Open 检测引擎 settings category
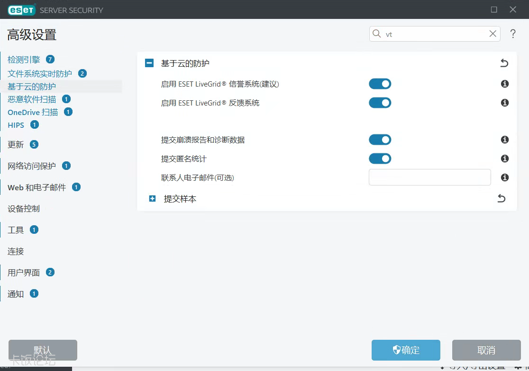 pos(24,60)
